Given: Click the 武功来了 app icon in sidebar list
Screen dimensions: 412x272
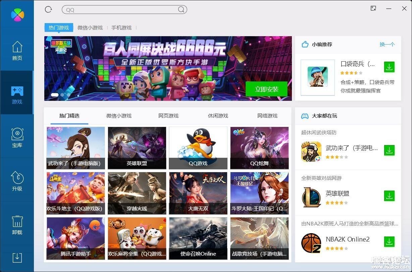Looking at the screenshot, I should [311, 151].
